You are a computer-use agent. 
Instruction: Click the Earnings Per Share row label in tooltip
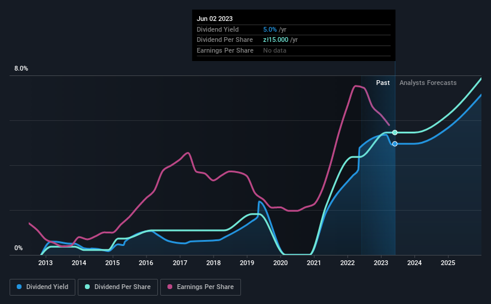click(x=225, y=50)
